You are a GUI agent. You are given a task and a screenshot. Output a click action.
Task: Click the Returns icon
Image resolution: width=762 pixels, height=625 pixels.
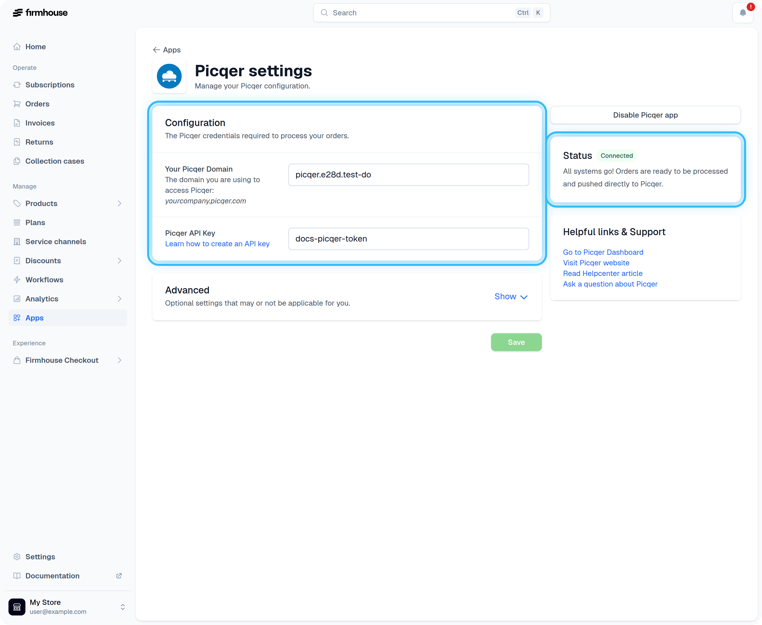click(x=17, y=142)
